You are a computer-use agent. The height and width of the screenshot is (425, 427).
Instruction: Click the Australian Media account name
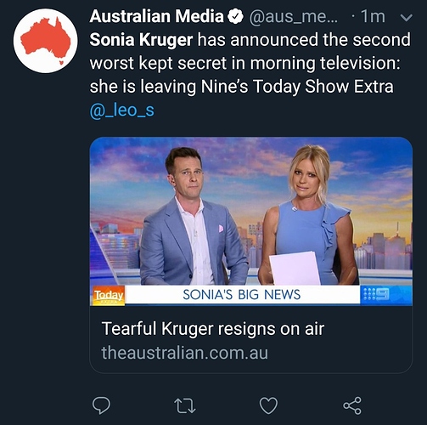[x=156, y=16]
